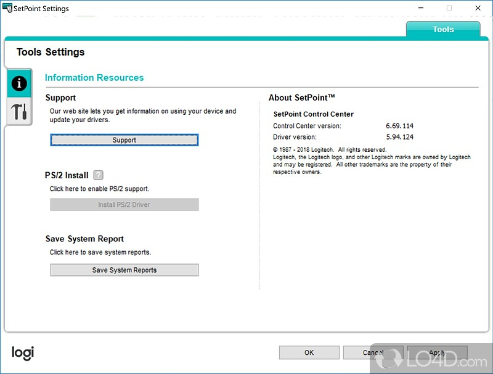This screenshot has height=374, width=493.
Task: Minimize the SetPoint Settings window
Action: 420,9
